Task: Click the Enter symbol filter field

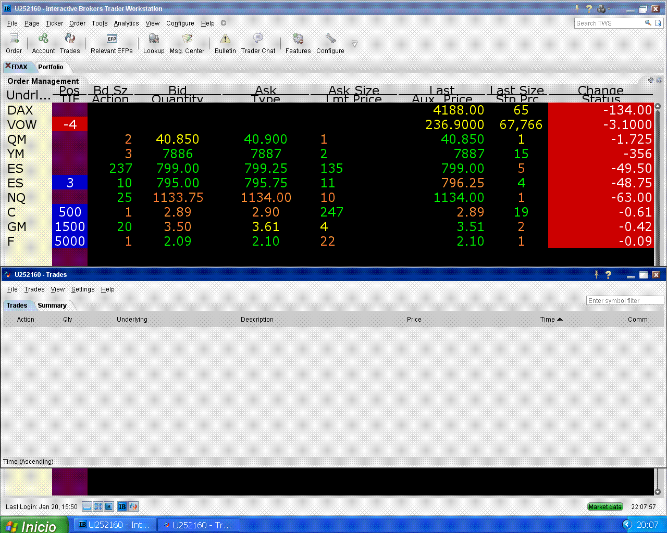Action: pyautogui.click(x=625, y=300)
